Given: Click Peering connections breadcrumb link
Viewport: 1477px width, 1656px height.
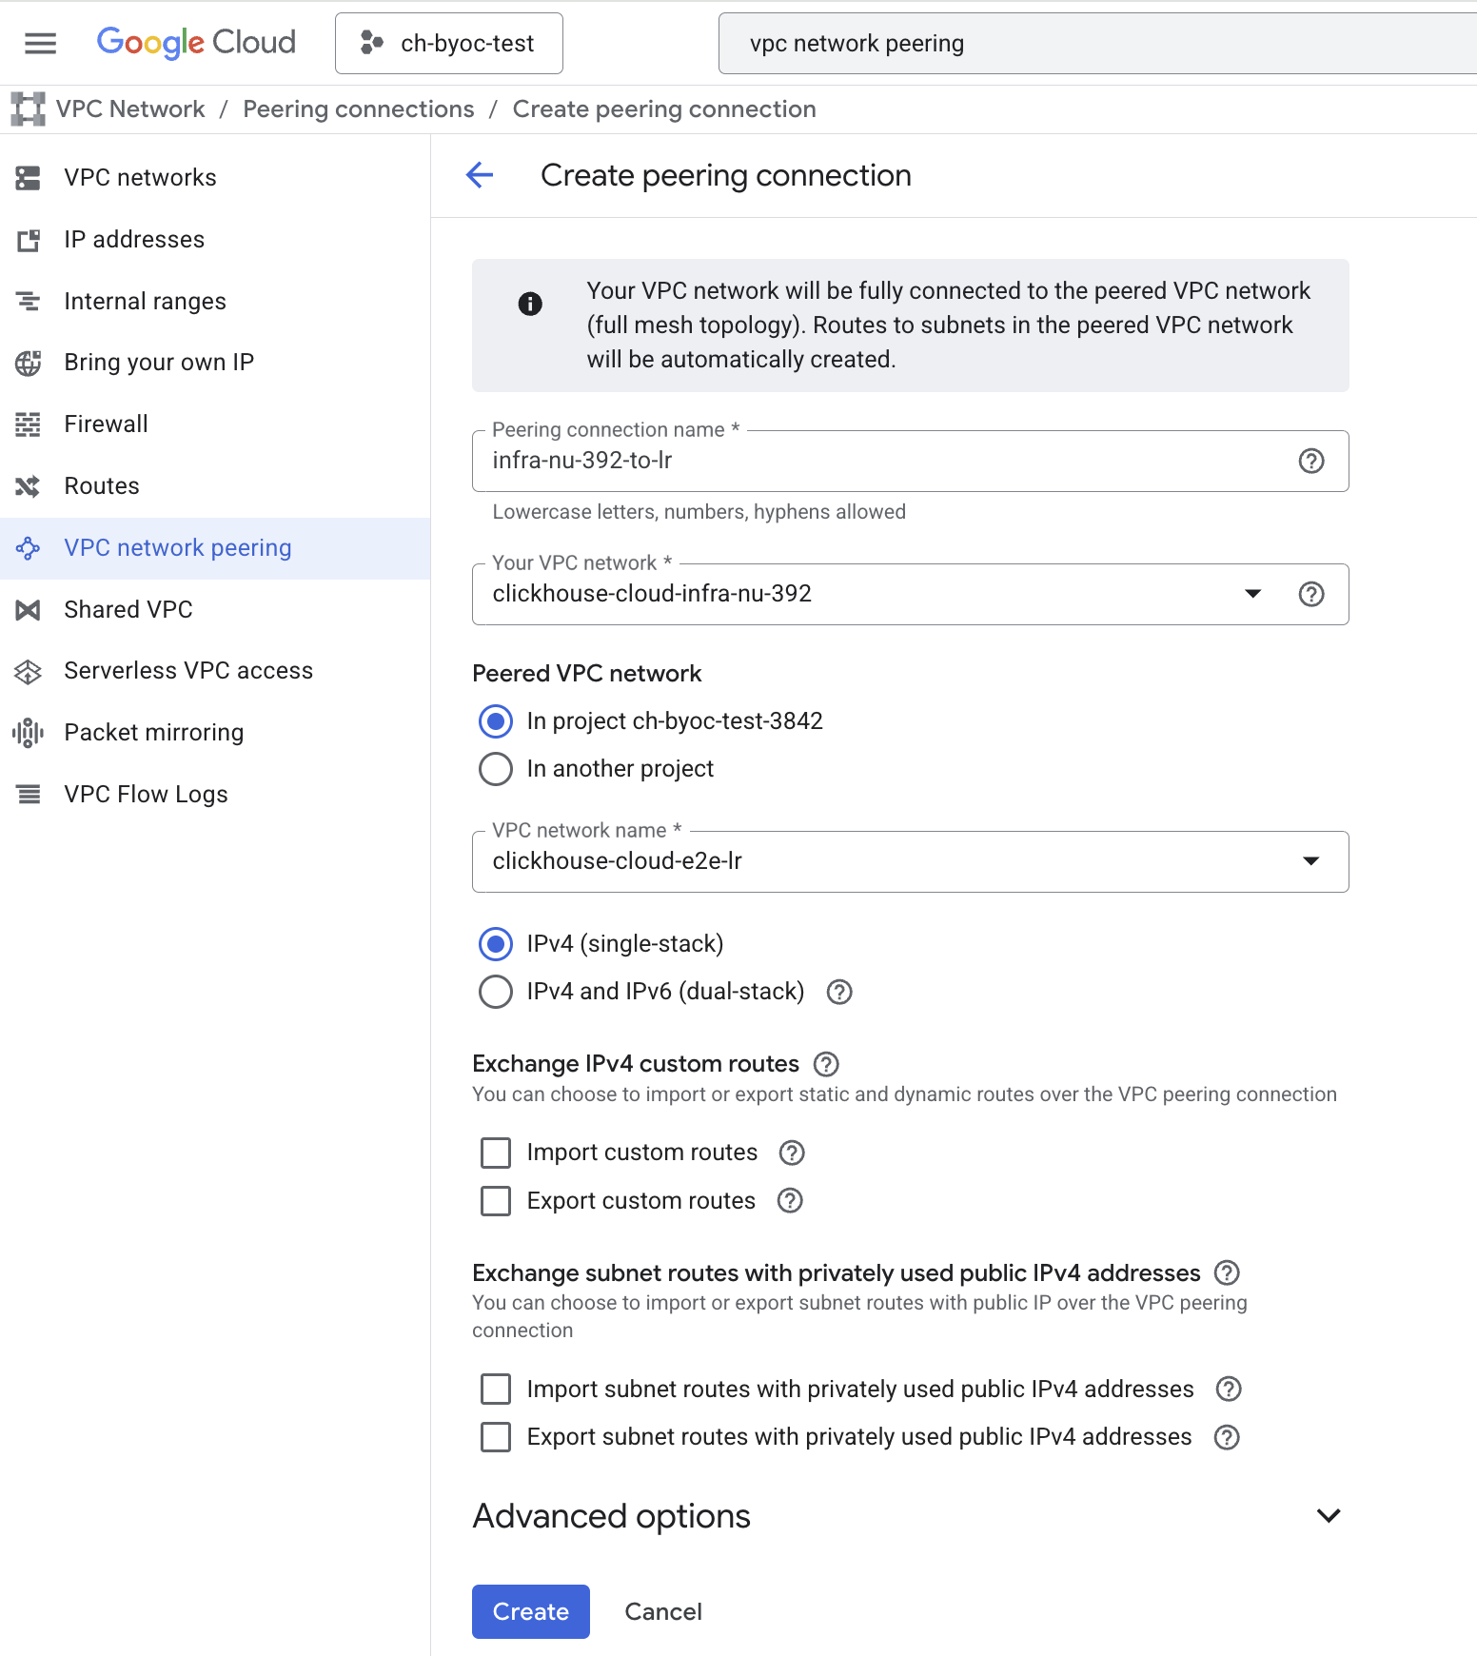Looking at the screenshot, I should [358, 109].
